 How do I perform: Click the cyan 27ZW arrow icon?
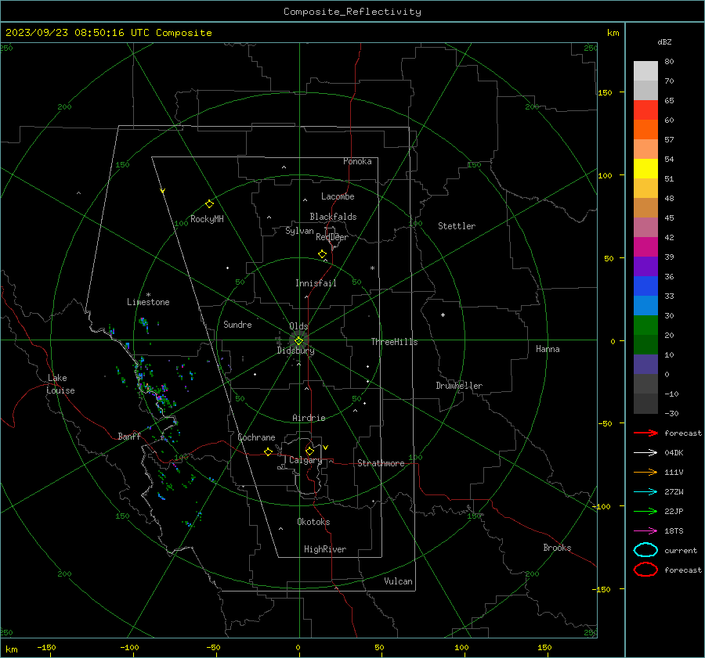[645, 492]
